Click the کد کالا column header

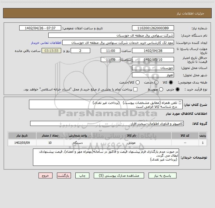coord(185,135)
